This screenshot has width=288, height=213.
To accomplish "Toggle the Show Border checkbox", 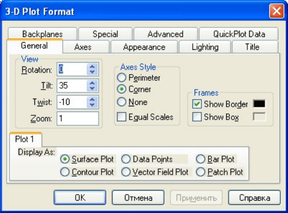I will point(197,104).
